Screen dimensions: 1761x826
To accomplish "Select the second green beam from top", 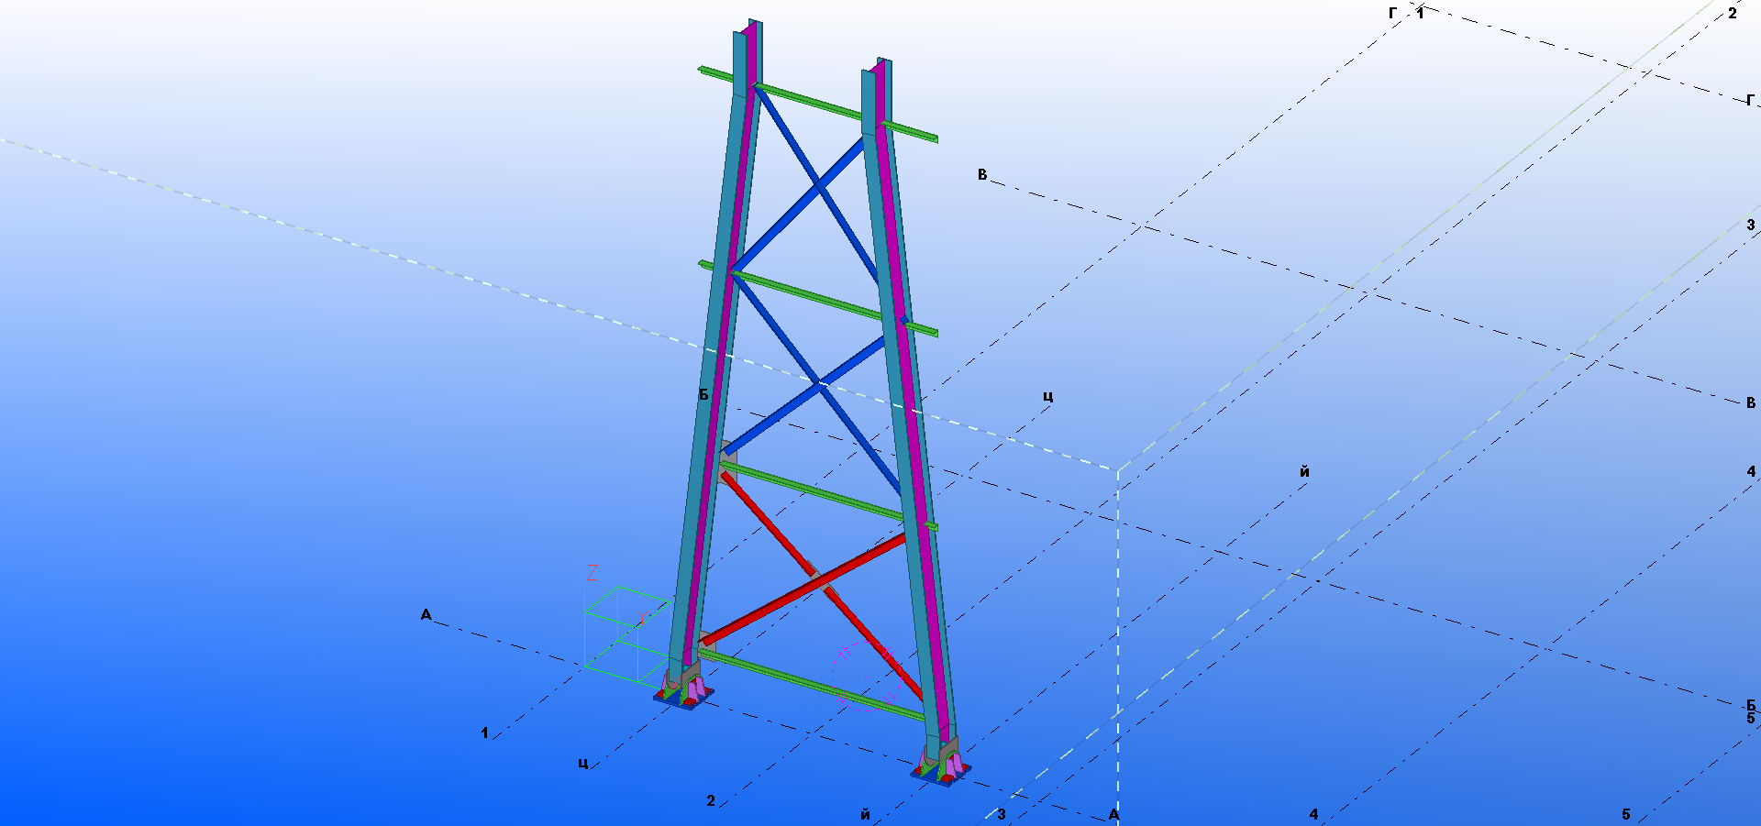I will click(818, 299).
